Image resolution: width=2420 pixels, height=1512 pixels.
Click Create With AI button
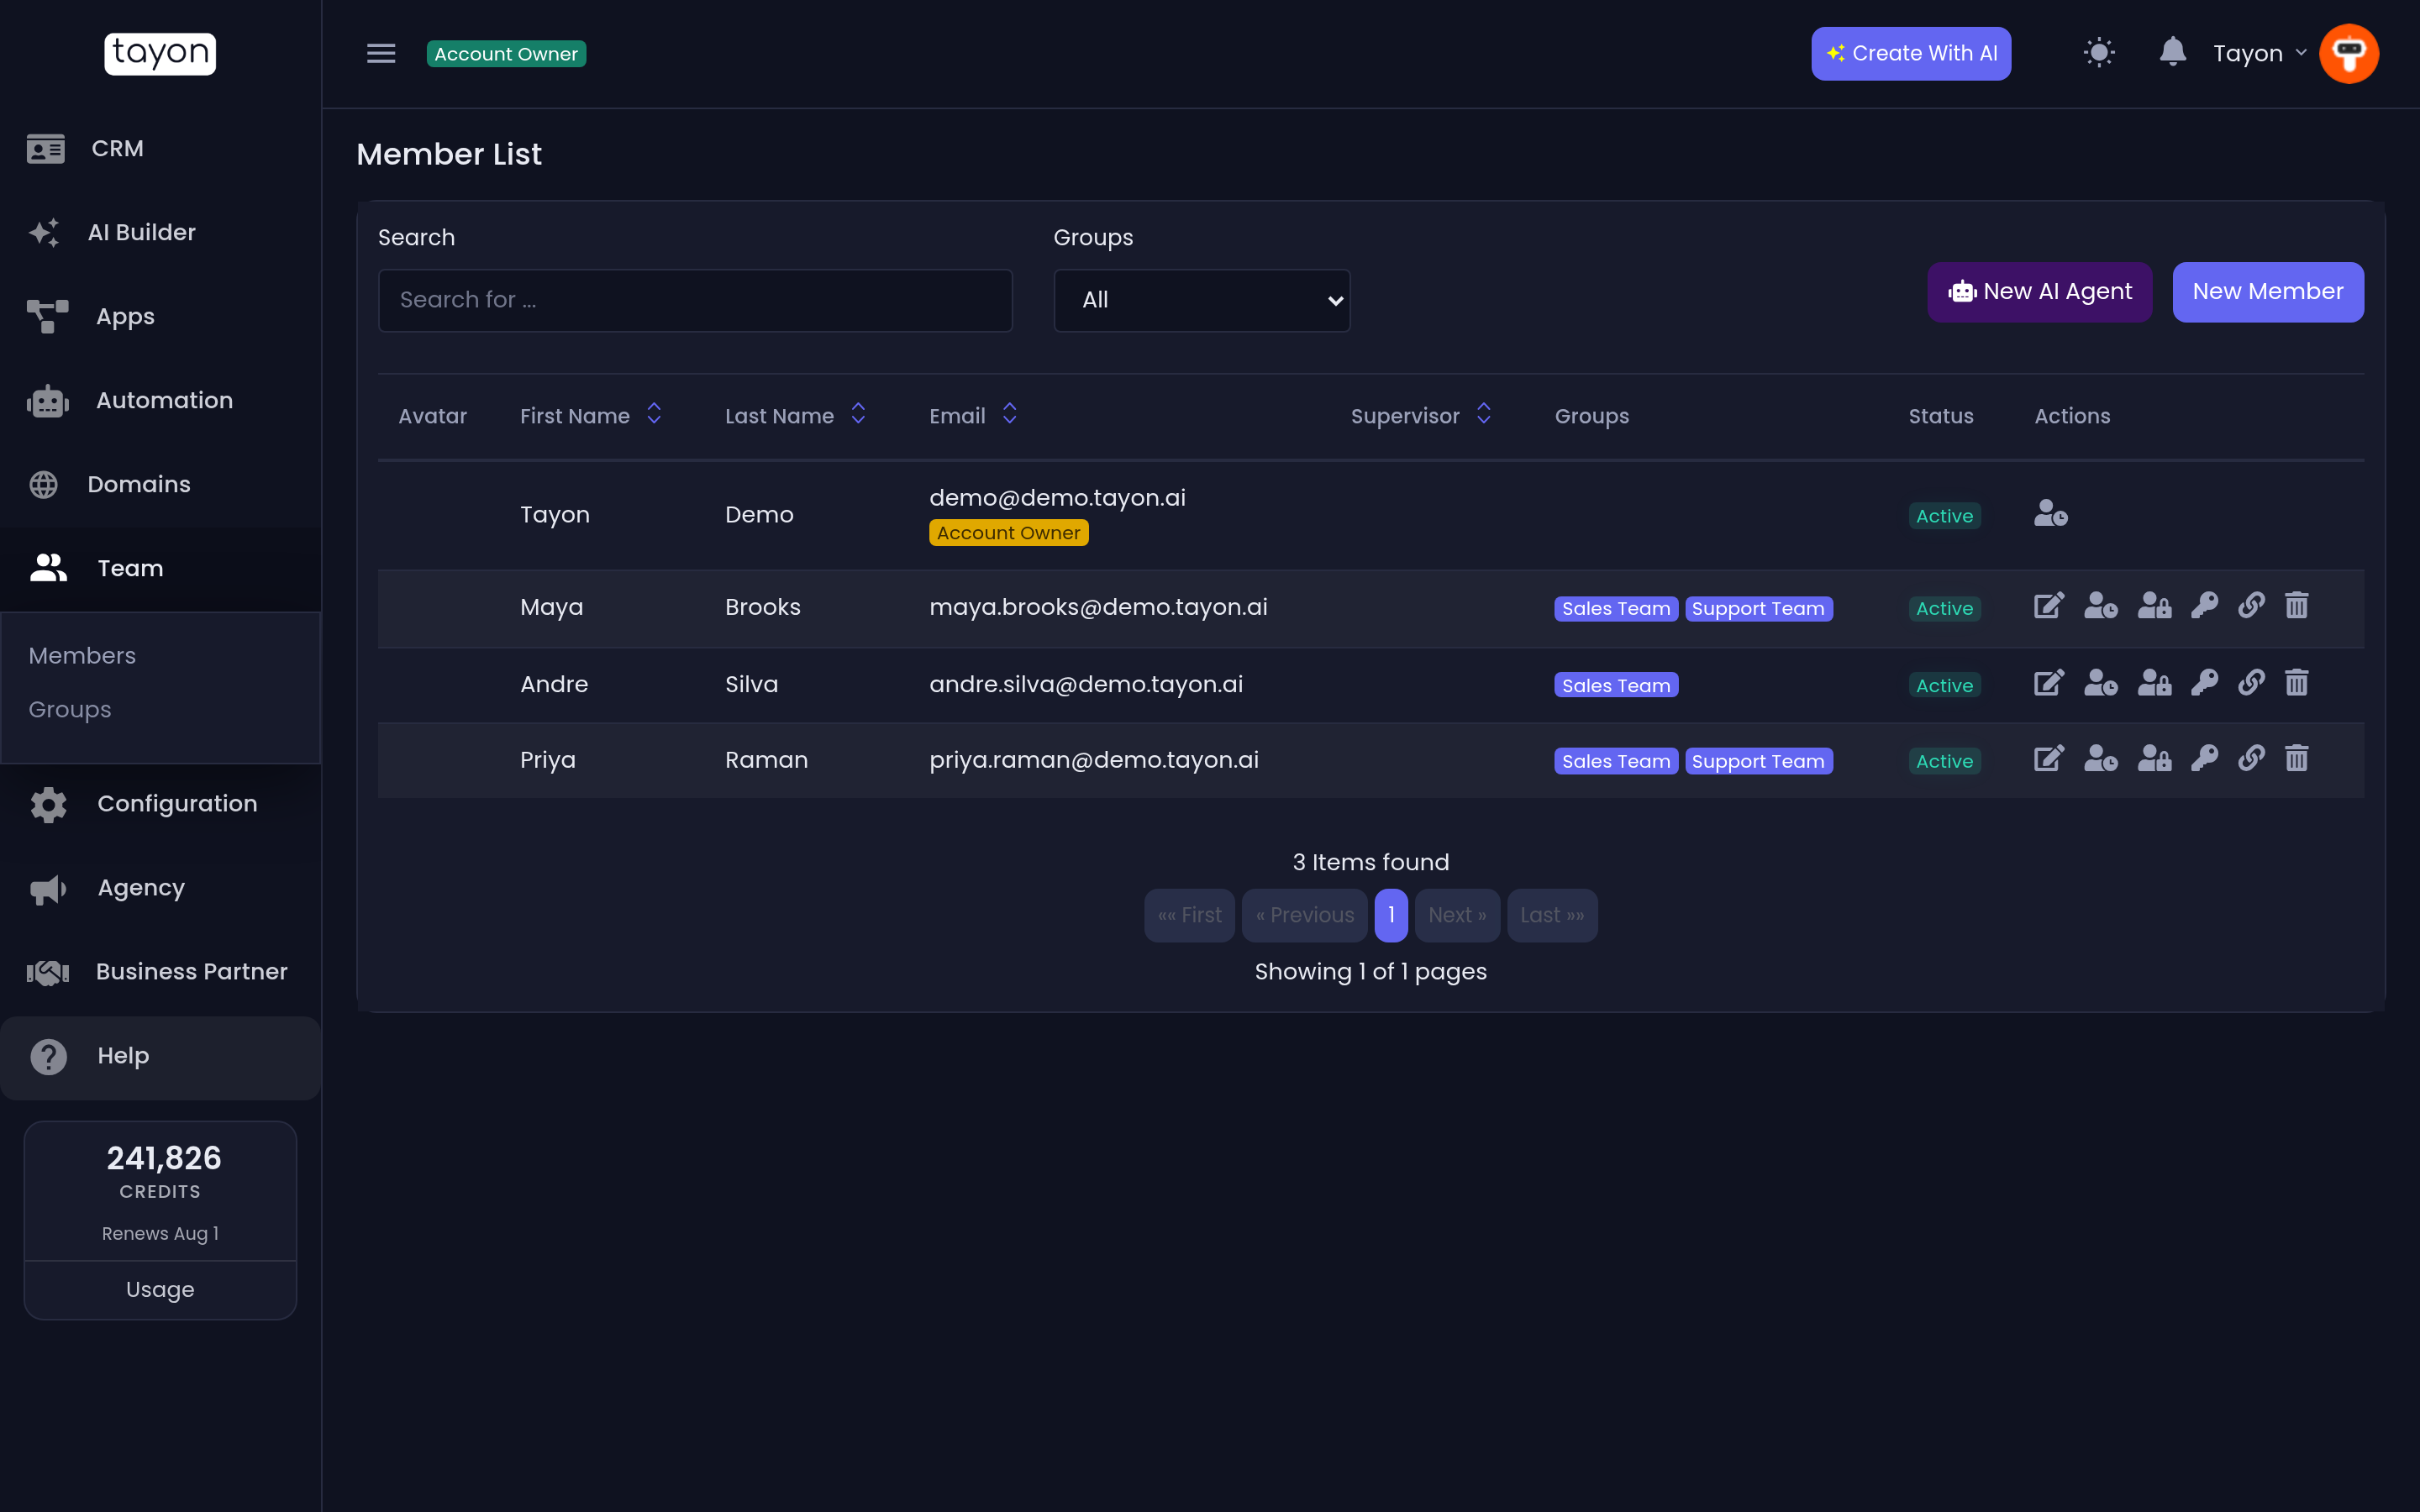tap(1911, 53)
